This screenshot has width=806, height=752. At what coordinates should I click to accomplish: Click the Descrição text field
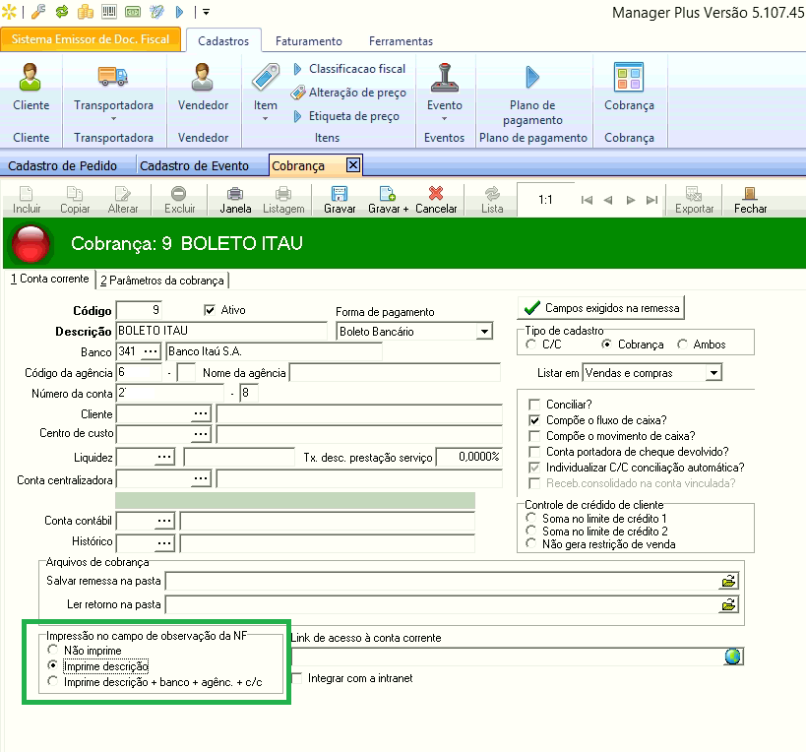pyautogui.click(x=220, y=331)
